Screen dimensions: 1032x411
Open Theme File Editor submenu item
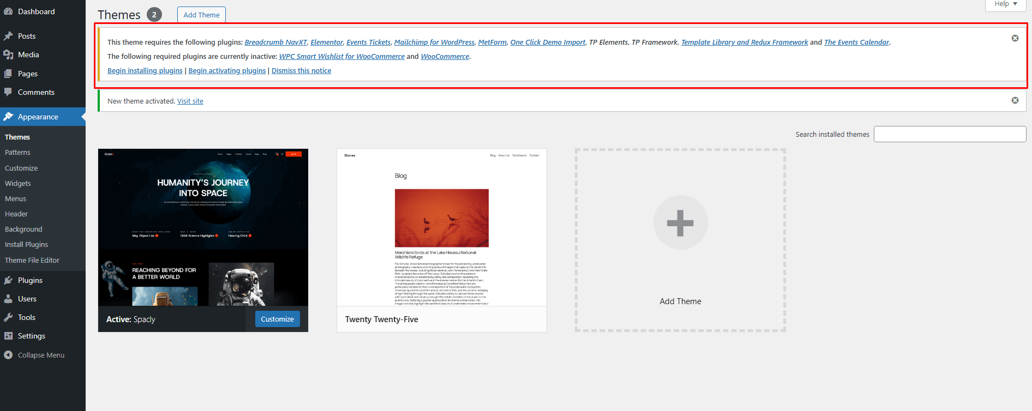click(32, 260)
